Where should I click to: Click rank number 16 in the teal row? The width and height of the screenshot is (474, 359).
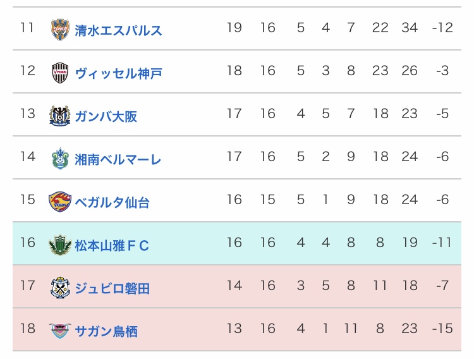(27, 243)
